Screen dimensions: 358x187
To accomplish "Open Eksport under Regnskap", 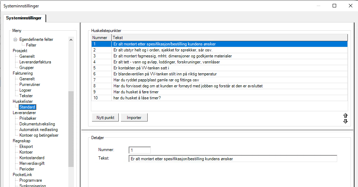I will click(x=26, y=147).
